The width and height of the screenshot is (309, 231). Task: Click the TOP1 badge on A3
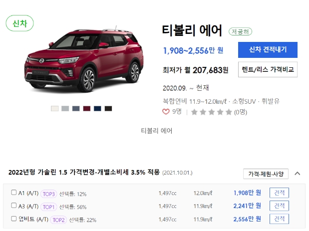coord(49,207)
